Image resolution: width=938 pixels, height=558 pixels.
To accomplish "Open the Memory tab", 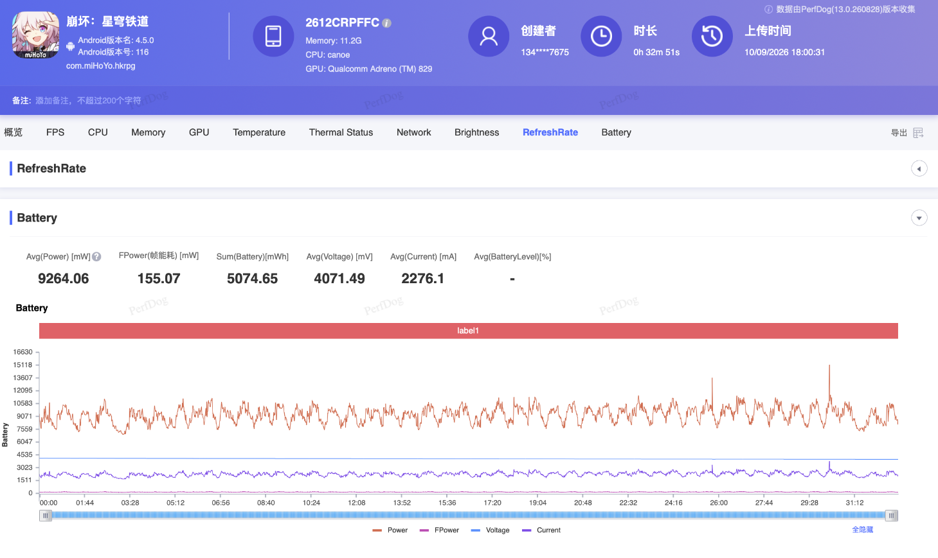I will 149,132.
